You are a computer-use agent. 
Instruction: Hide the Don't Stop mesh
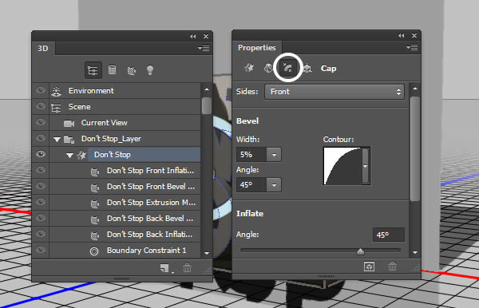pos(41,154)
